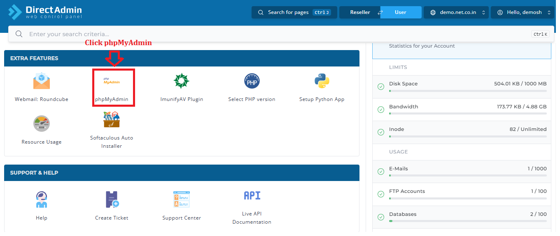
Task: Click Databases status check icon
Action: tap(381, 217)
